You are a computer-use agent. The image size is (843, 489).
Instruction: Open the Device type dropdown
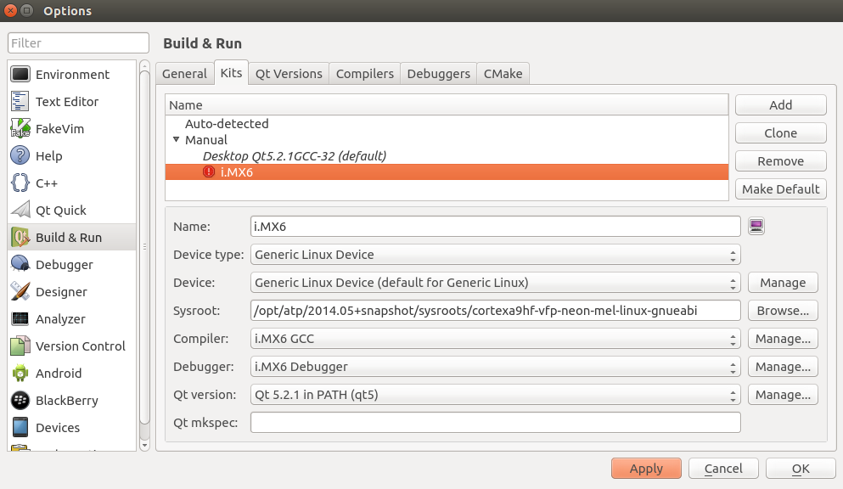[495, 255]
